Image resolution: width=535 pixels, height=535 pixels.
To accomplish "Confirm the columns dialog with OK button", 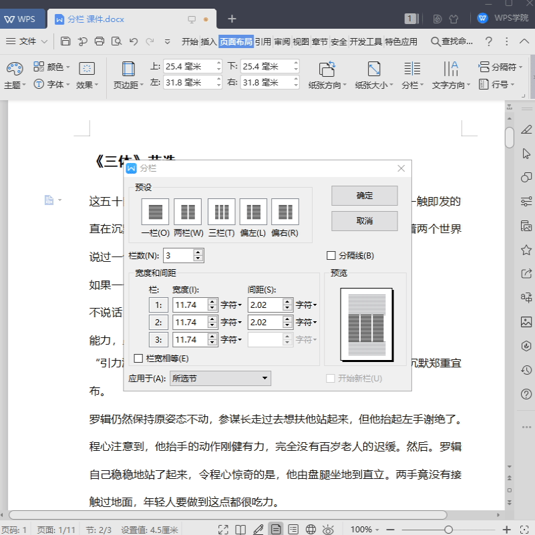I will [365, 196].
